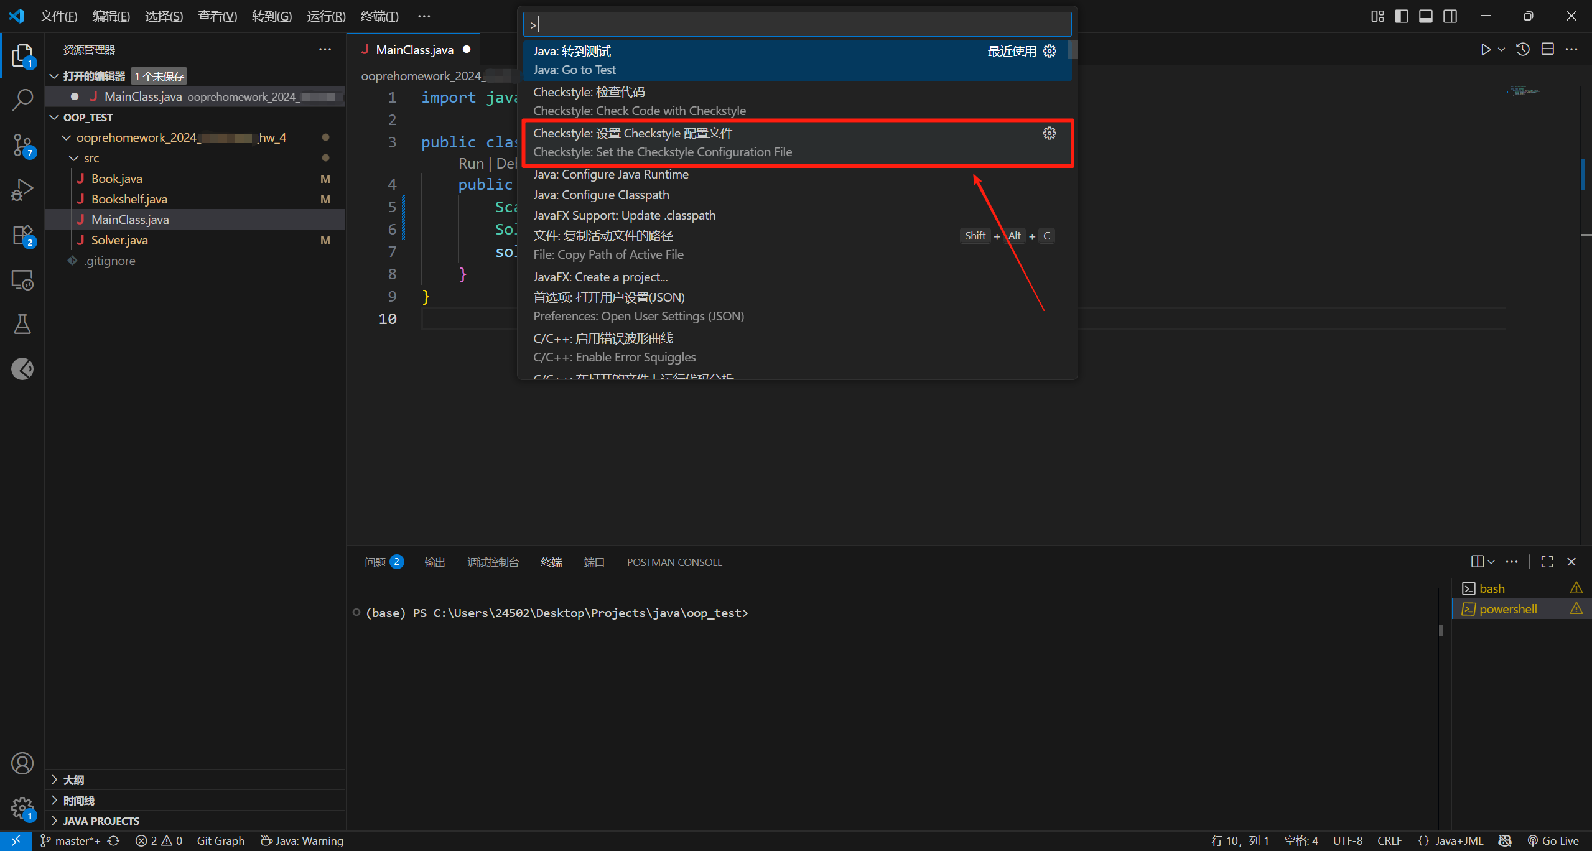Toggle secondary sidebar layout button
This screenshot has width=1592, height=851.
[1450, 16]
